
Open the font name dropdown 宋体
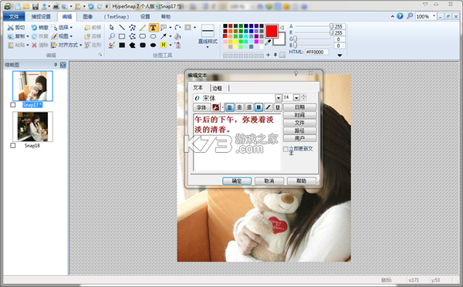[x=278, y=98]
